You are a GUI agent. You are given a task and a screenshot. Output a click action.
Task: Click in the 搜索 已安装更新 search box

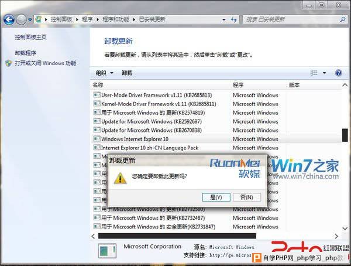[x=291, y=19]
